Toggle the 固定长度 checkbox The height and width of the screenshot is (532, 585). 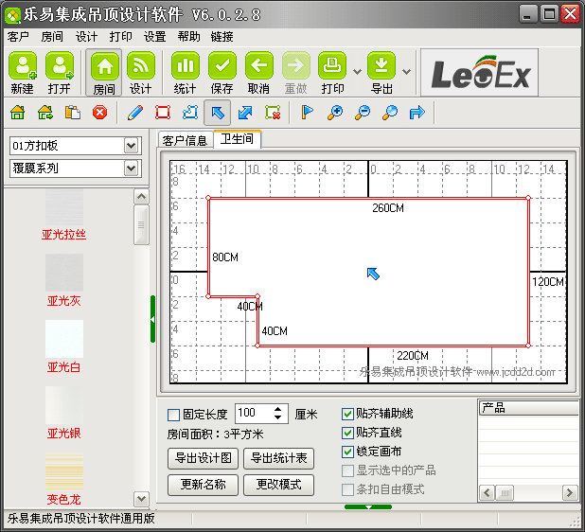pos(173,415)
